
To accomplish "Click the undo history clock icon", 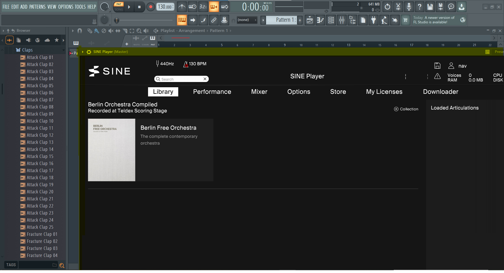I will tap(387, 7).
